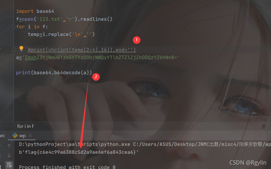
Task: Close the wp run tab
Action: pos(30,136)
